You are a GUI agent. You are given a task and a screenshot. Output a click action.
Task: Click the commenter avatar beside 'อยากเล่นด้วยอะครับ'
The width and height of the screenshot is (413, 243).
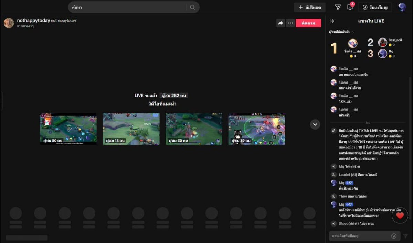click(333, 69)
